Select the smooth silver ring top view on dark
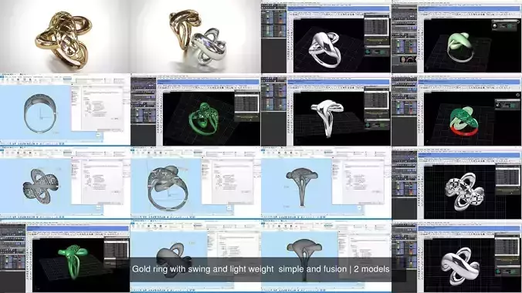 point(457,257)
